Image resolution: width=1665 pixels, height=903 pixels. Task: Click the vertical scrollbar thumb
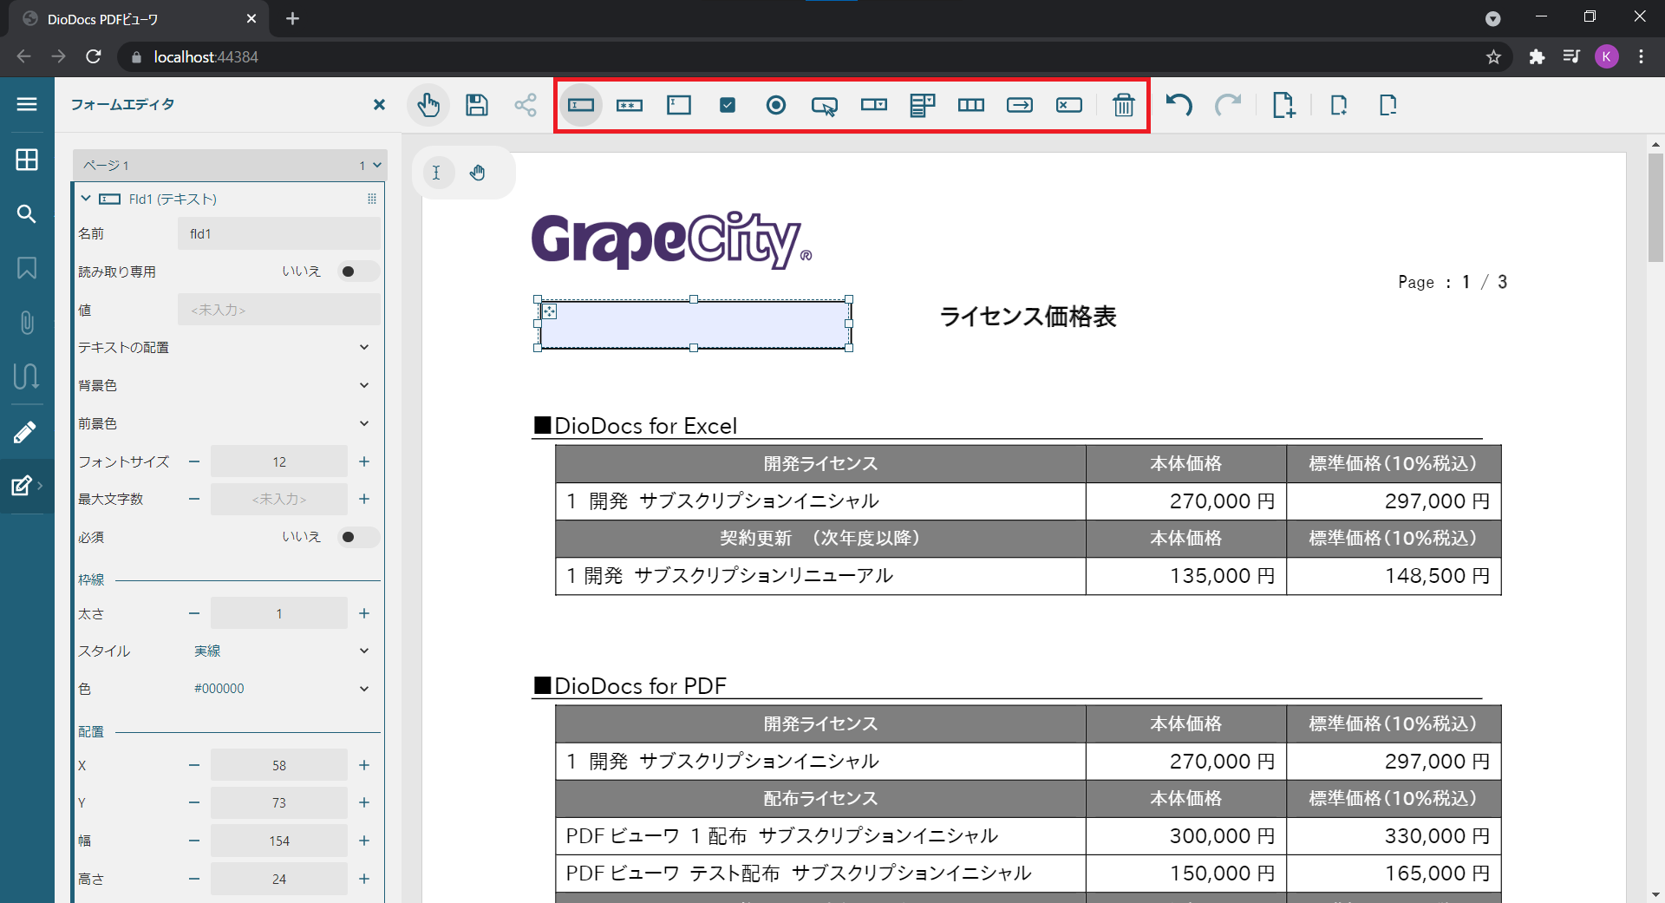pyautogui.click(x=1655, y=208)
